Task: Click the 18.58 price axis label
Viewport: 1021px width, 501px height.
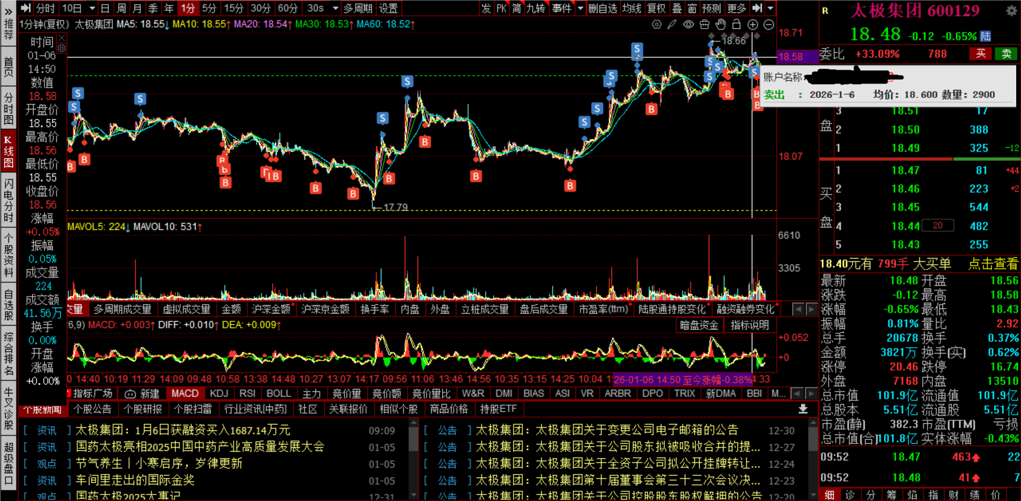Action: (x=790, y=56)
